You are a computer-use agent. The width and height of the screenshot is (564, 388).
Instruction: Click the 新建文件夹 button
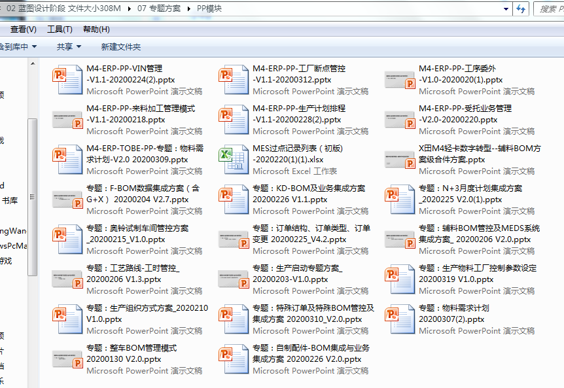(x=121, y=46)
